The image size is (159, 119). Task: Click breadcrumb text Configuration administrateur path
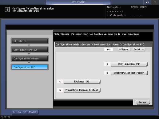click(73, 44)
